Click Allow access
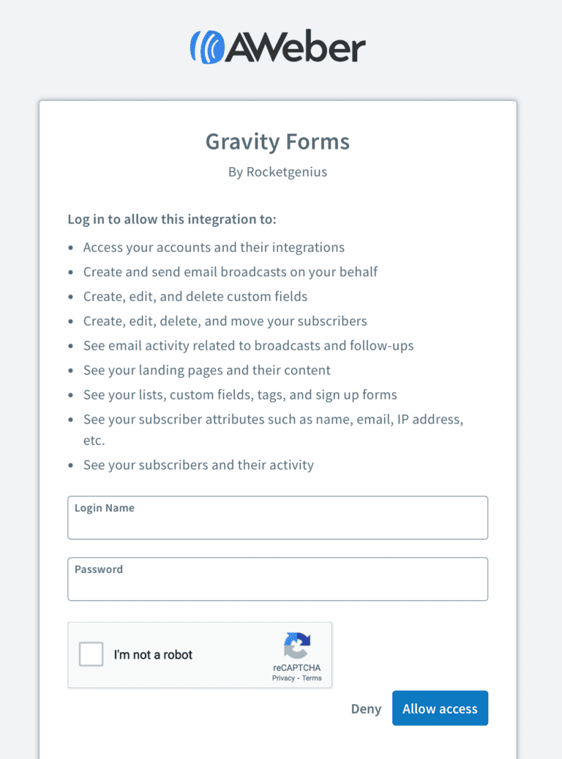This screenshot has width=562, height=759. click(x=440, y=708)
